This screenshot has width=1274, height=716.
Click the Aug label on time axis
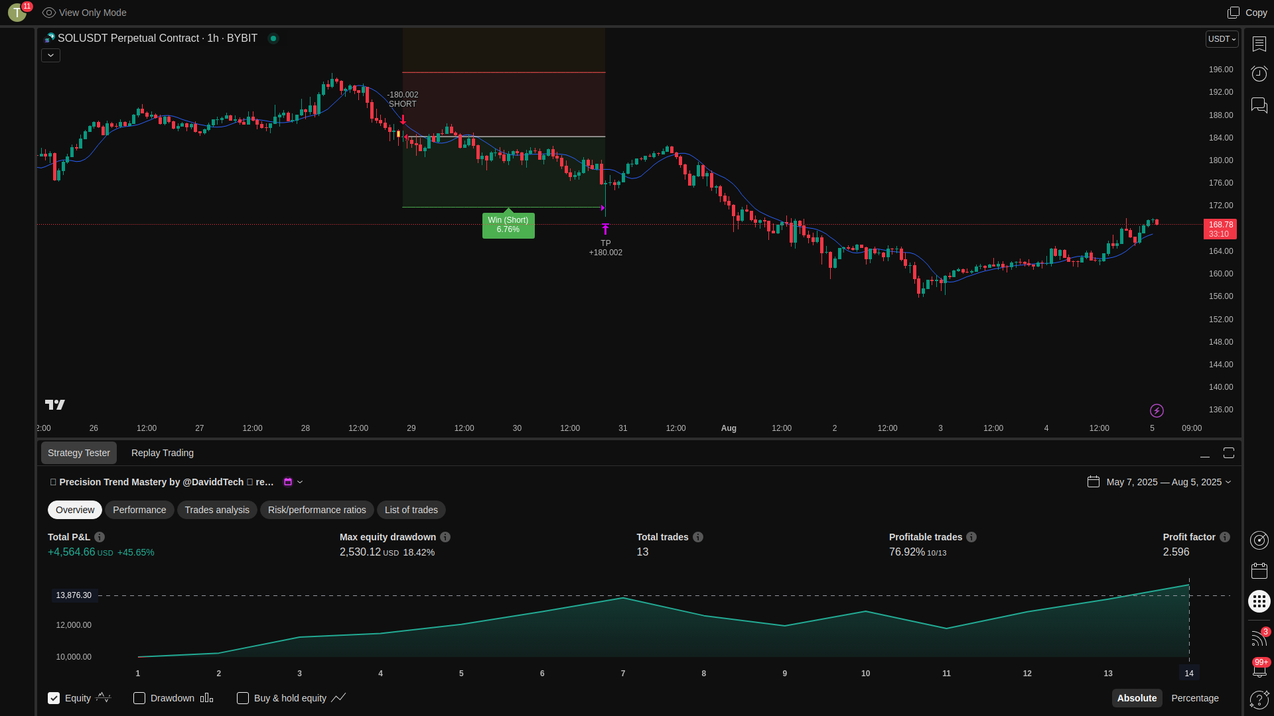pos(729,428)
